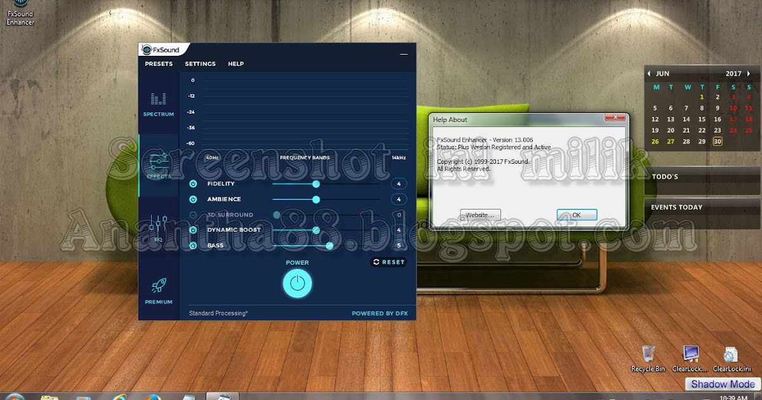762x400 pixels.
Task: Open the Recycle Bin
Action: [x=648, y=359]
